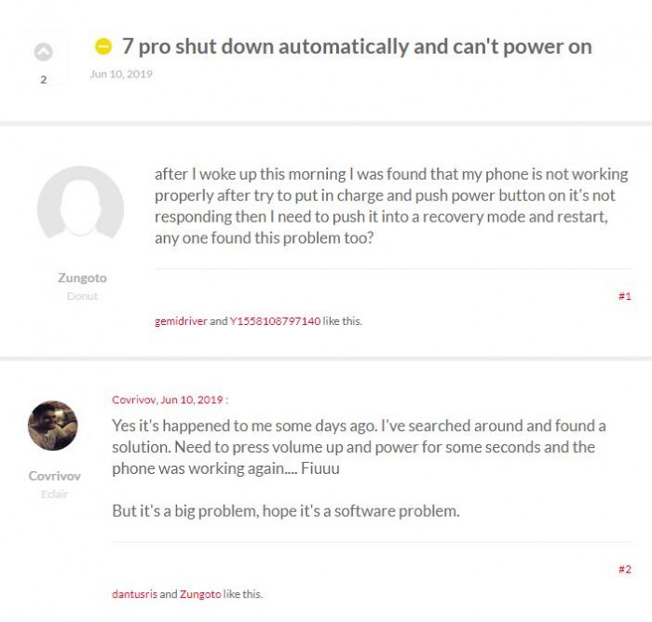Open post permalink #2
This screenshot has height=622, width=652.
(x=624, y=569)
